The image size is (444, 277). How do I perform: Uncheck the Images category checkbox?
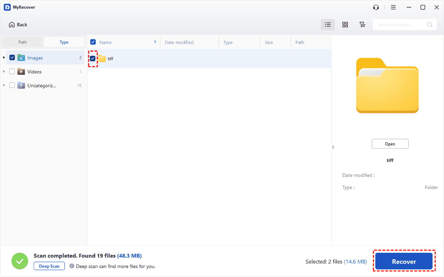(12, 58)
